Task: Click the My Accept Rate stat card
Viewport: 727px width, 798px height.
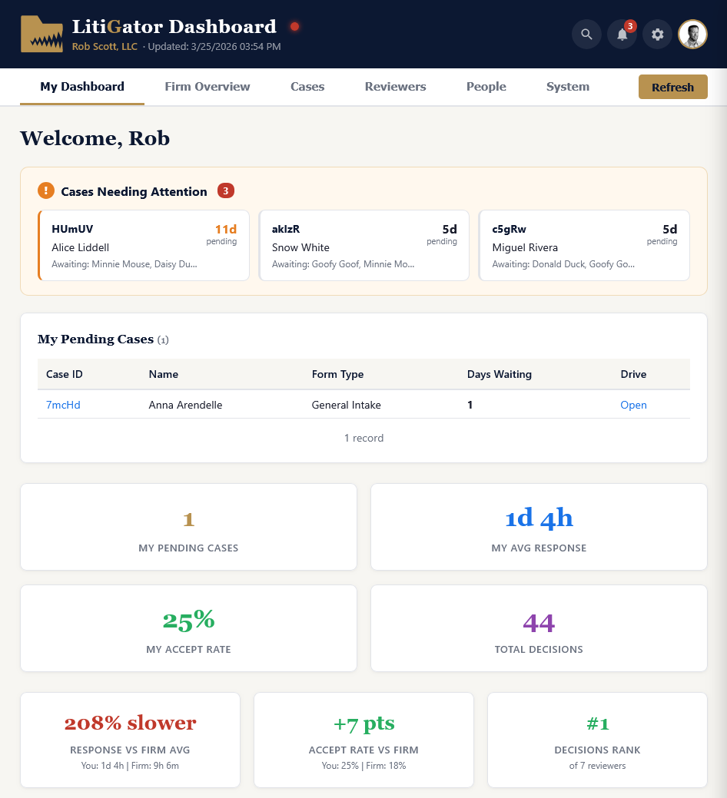Action: tap(188, 628)
